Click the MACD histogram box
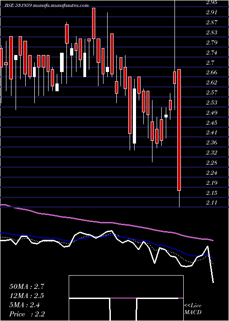The height and width of the screenshot is (321, 229). pyautogui.click(x=126, y=298)
